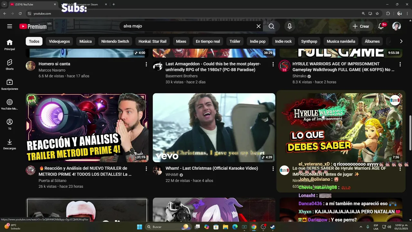Open the notifications bell
412x232 pixels.
pyautogui.click(x=381, y=26)
